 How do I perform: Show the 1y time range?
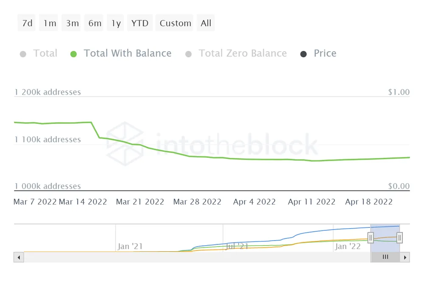point(116,23)
